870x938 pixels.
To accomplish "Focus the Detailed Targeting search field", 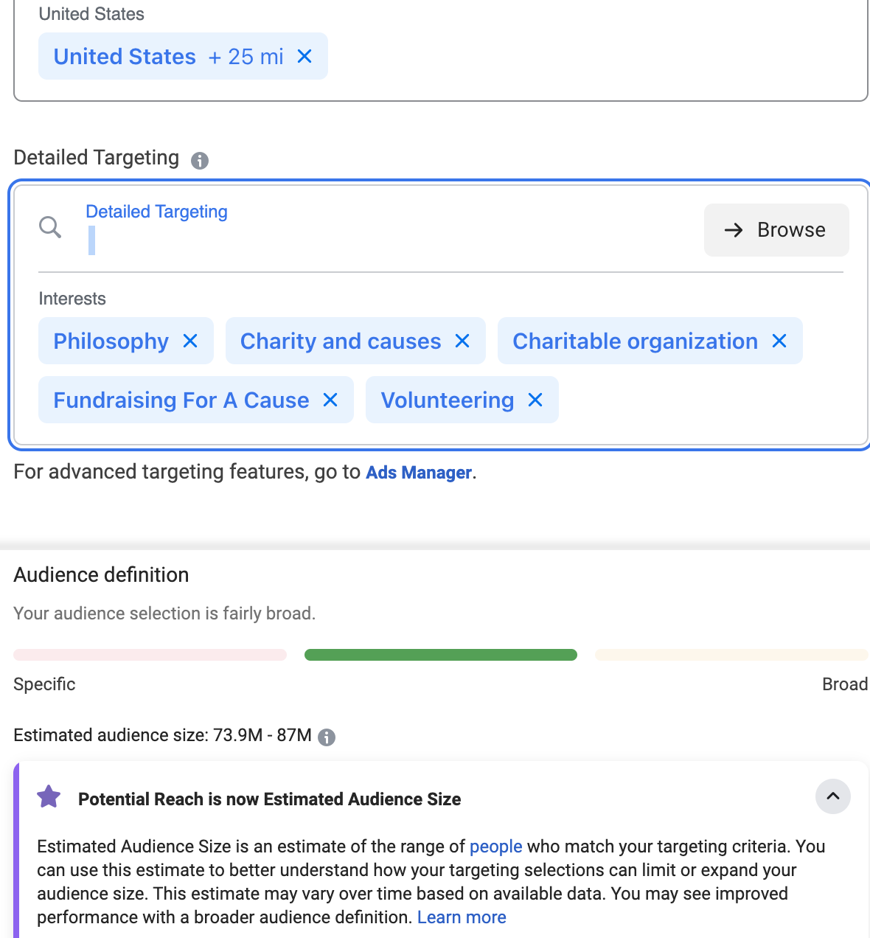I will [369, 240].
